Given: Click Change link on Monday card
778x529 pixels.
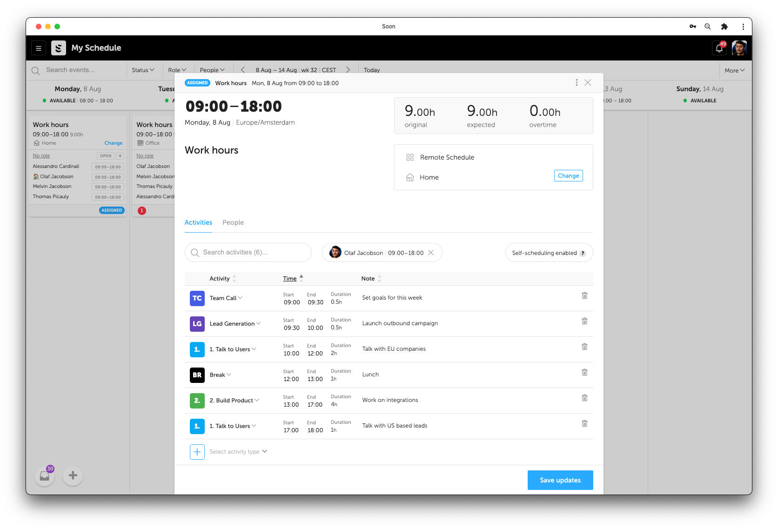Looking at the screenshot, I should (x=114, y=143).
